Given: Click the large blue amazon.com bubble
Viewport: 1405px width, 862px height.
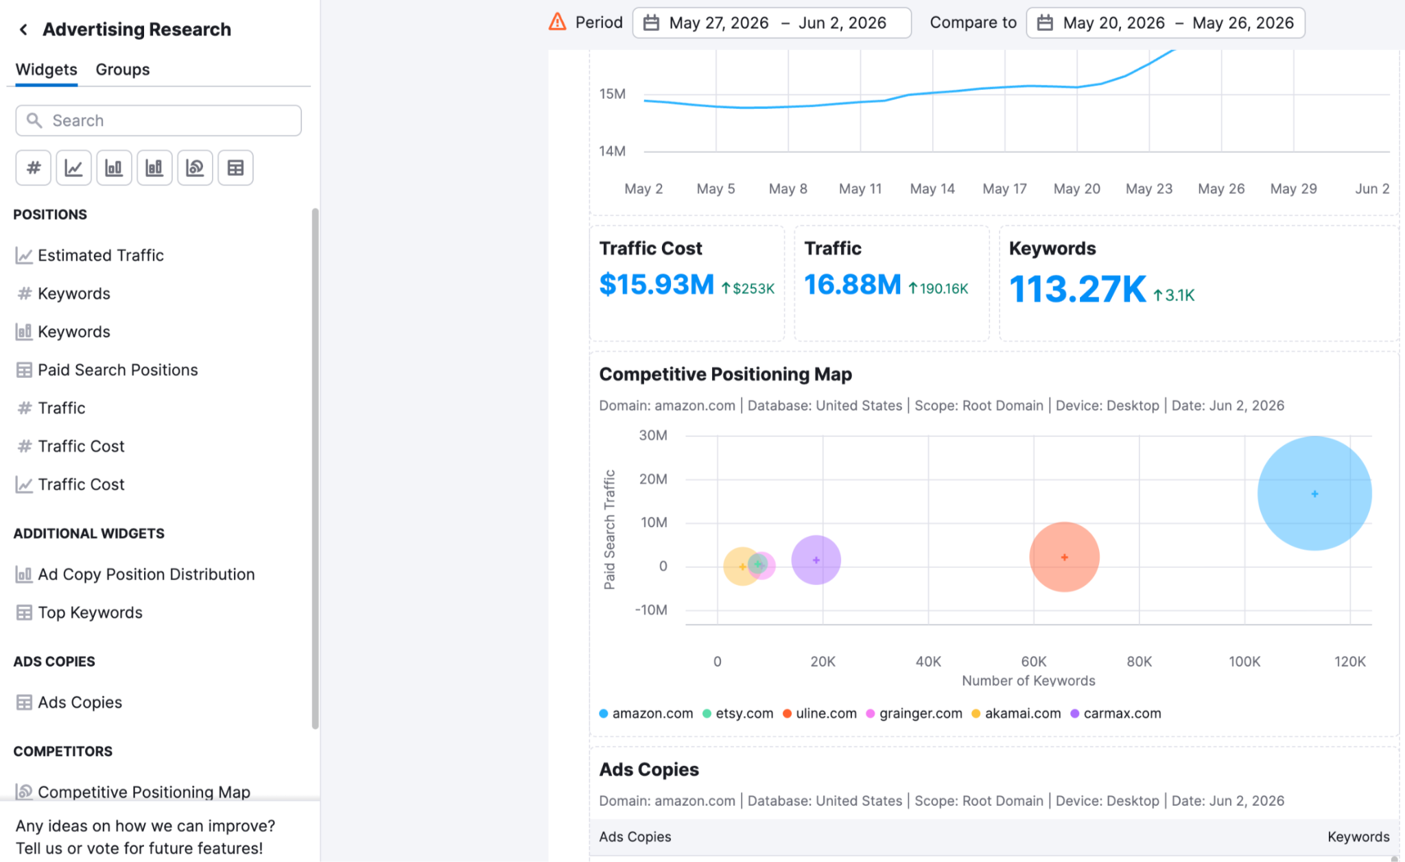Looking at the screenshot, I should pos(1314,493).
